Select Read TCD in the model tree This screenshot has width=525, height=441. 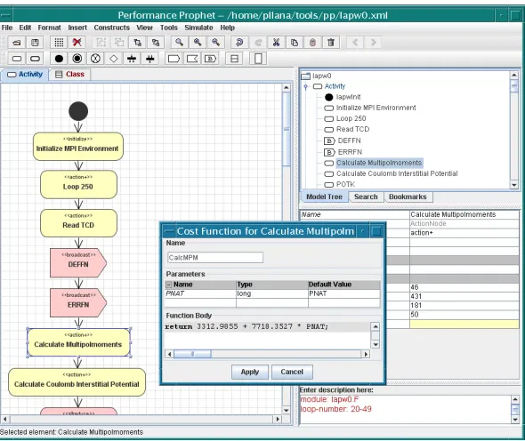coord(352,129)
